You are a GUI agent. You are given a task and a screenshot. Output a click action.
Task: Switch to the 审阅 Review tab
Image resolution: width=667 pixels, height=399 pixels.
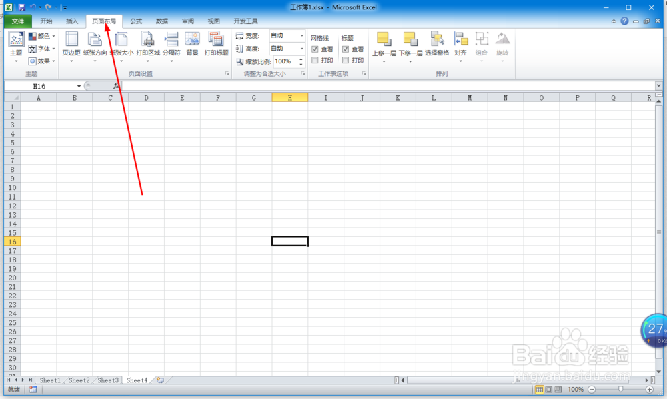(x=188, y=21)
